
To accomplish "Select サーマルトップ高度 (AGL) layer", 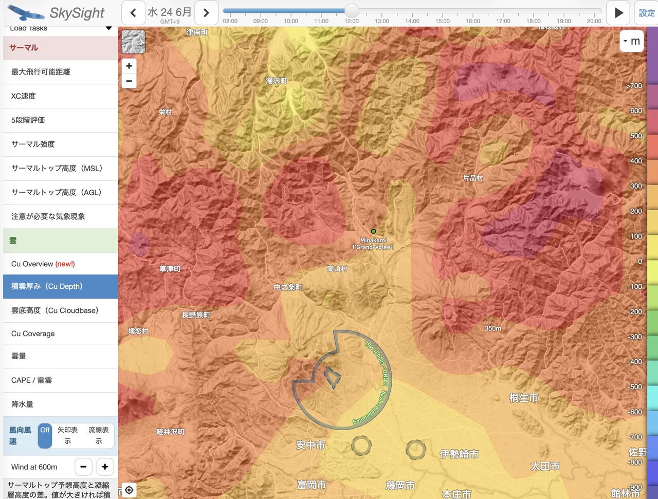I will 61,193.
